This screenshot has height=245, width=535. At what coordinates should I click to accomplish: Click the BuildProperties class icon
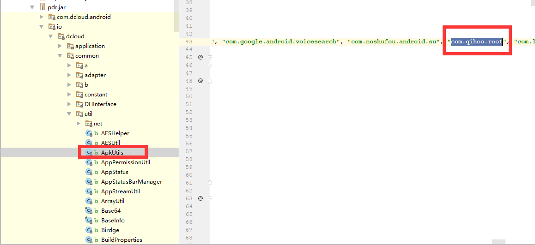(x=89, y=240)
